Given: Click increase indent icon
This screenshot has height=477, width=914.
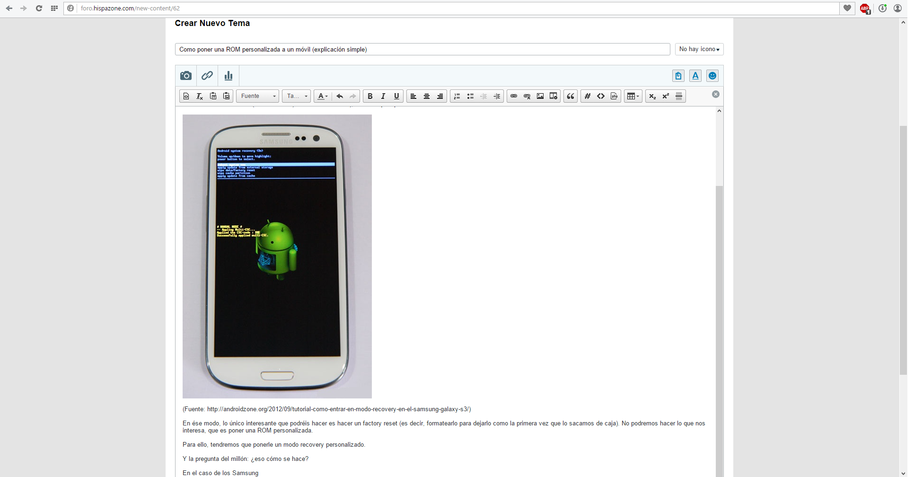Looking at the screenshot, I should tap(497, 96).
